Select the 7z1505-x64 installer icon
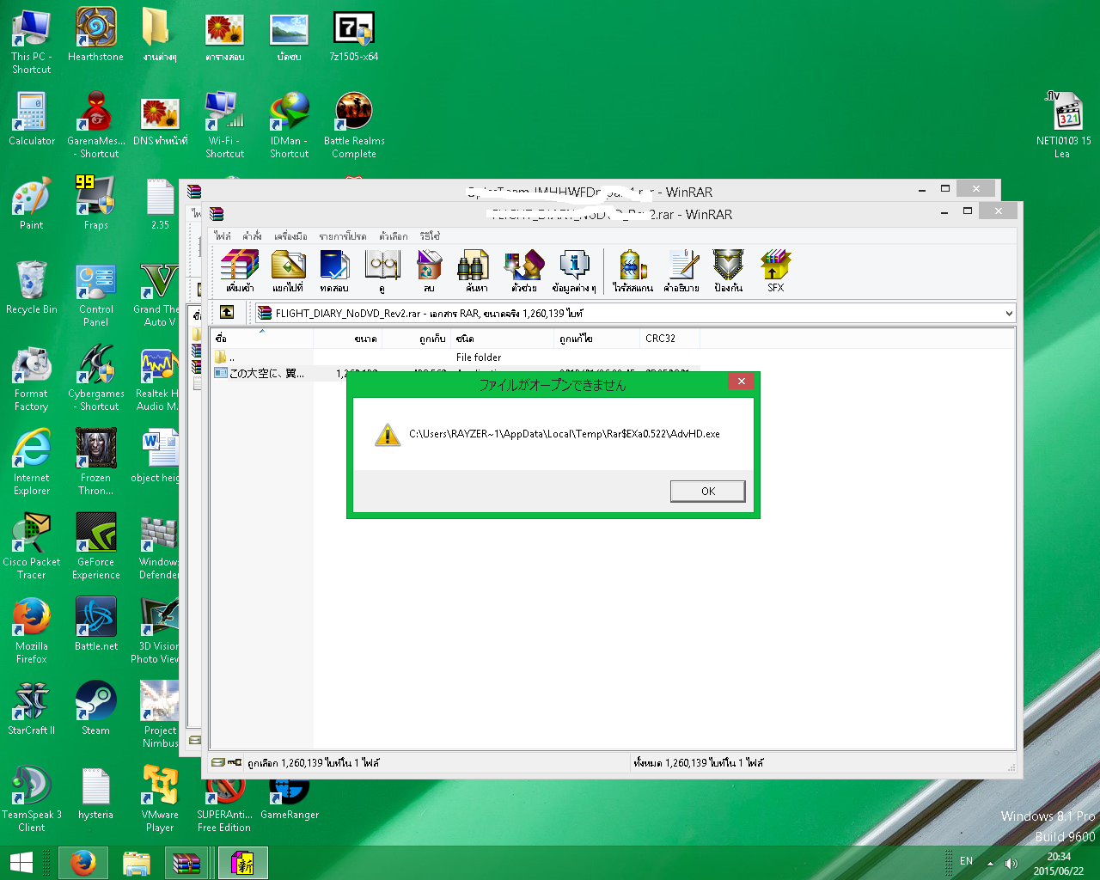 (x=354, y=34)
